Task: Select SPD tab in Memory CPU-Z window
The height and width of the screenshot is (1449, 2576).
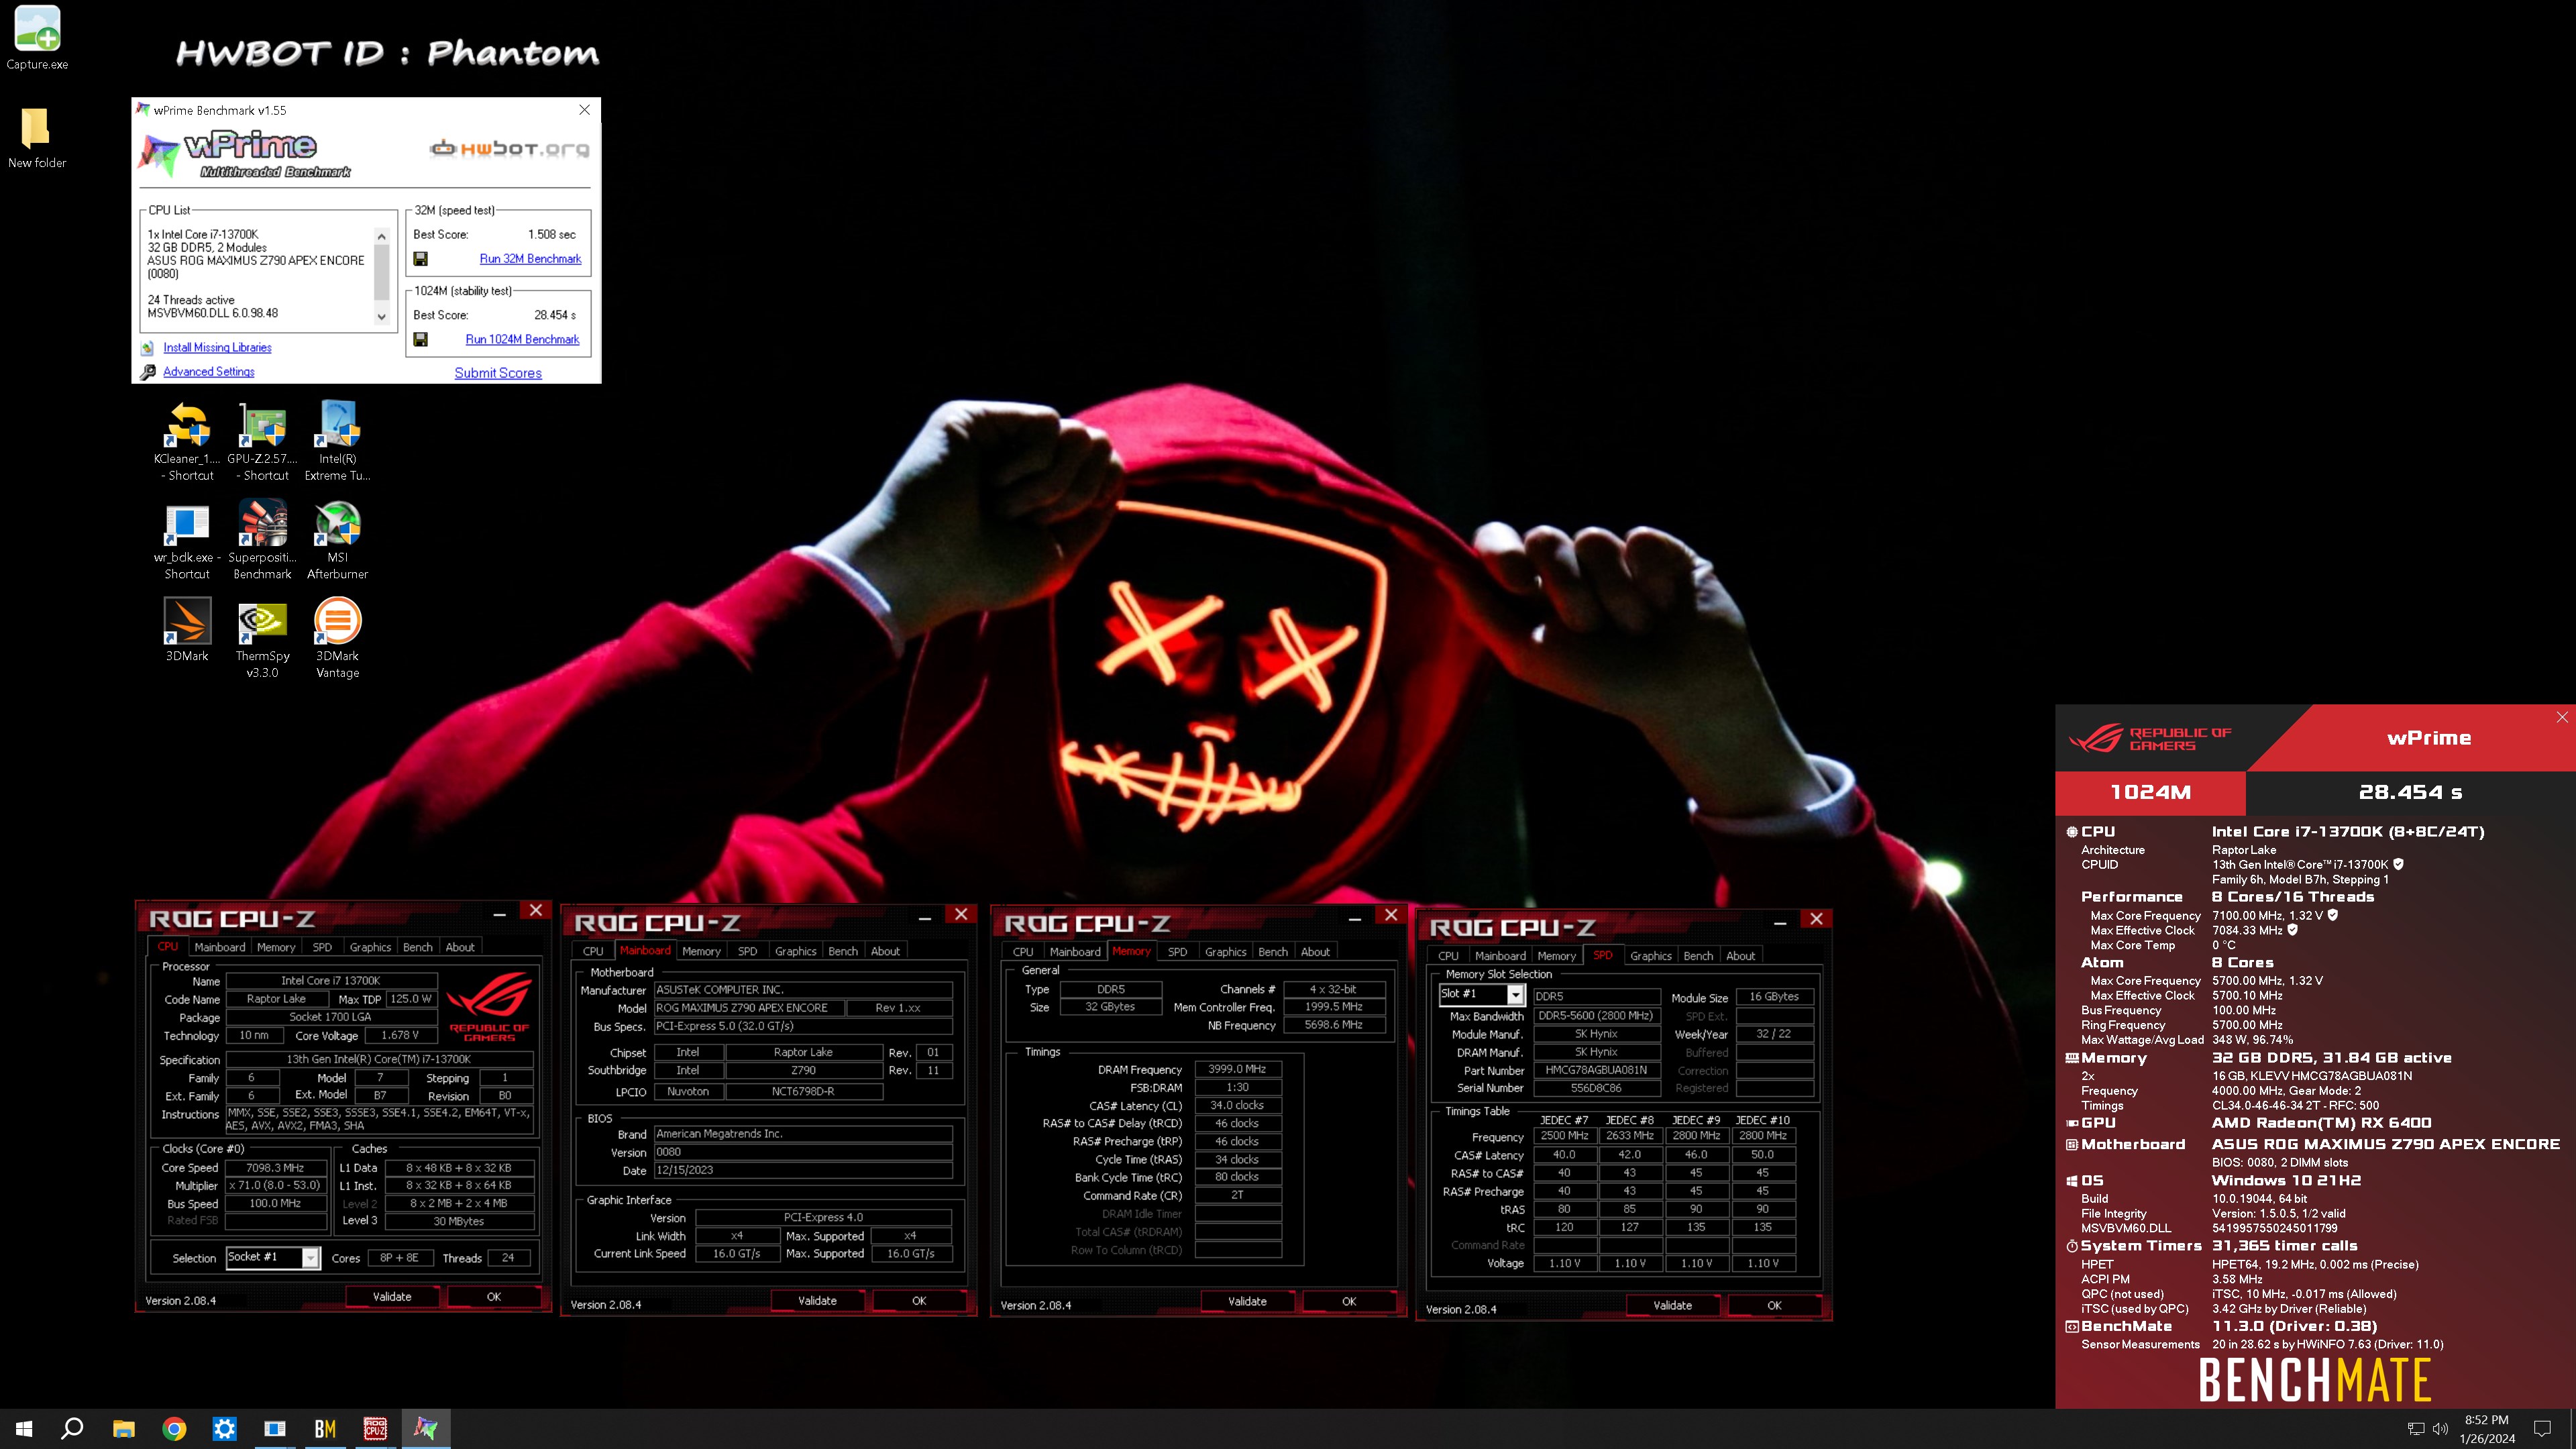Action: [x=1178, y=952]
